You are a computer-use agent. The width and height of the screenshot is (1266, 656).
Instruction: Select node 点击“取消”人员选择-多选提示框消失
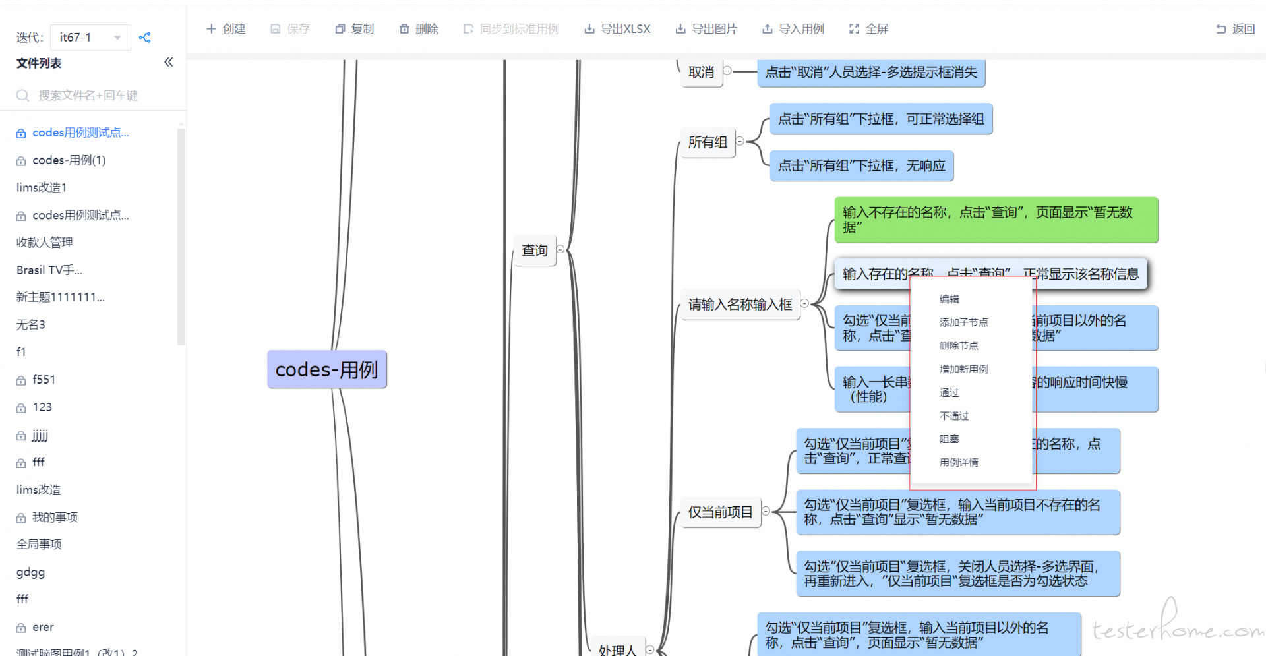click(x=871, y=73)
